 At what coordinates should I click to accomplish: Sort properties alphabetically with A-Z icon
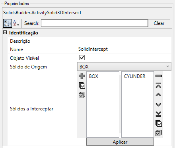[16, 23]
